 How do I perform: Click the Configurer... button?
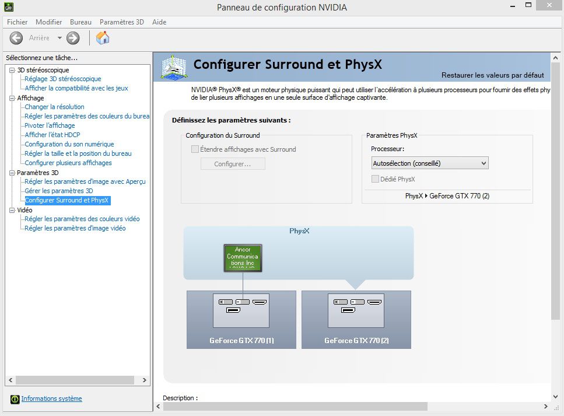[233, 164]
